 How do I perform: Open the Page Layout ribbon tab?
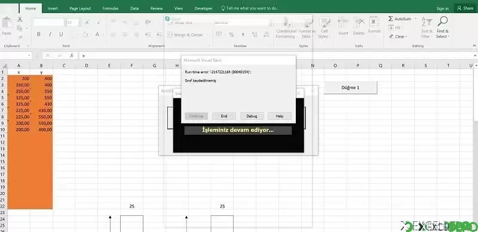[80, 8]
